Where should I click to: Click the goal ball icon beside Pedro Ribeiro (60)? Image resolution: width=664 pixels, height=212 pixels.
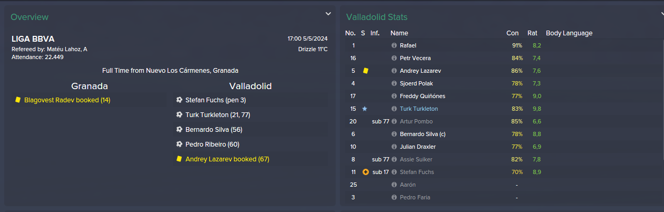tap(180, 144)
